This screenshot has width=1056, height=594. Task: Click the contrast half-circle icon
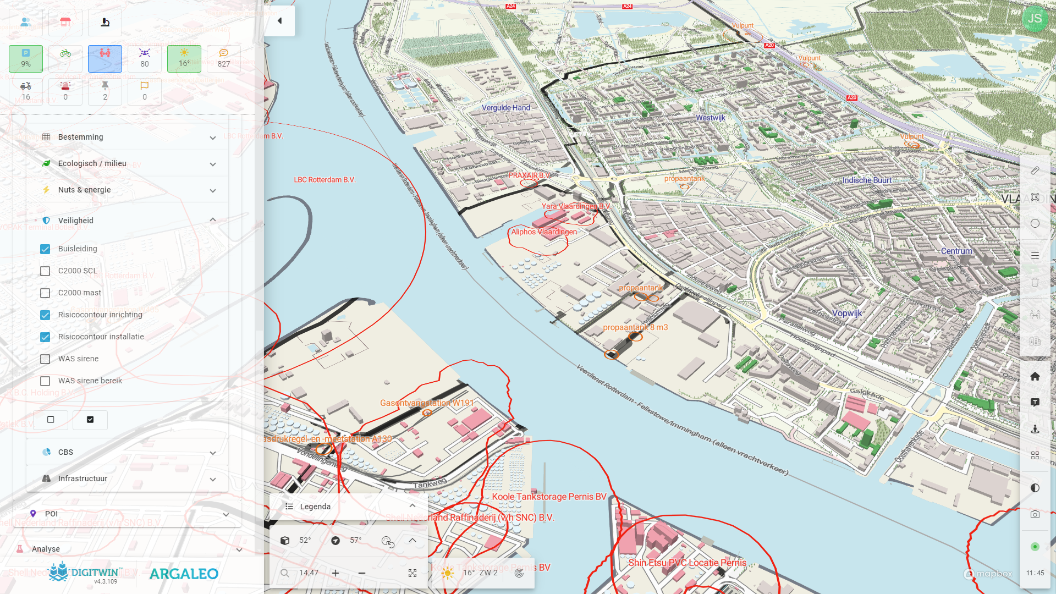1035,488
